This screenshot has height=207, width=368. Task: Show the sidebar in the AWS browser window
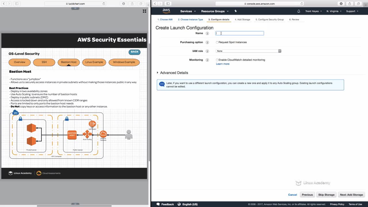tap(168, 4)
